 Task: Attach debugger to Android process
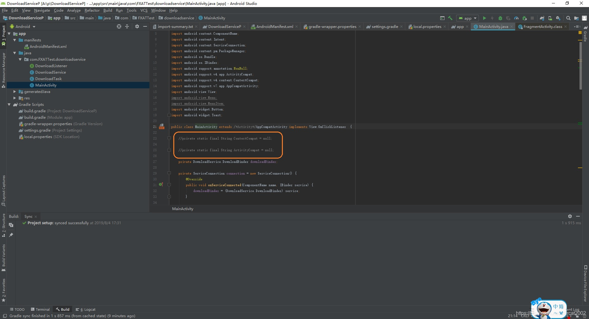click(524, 18)
